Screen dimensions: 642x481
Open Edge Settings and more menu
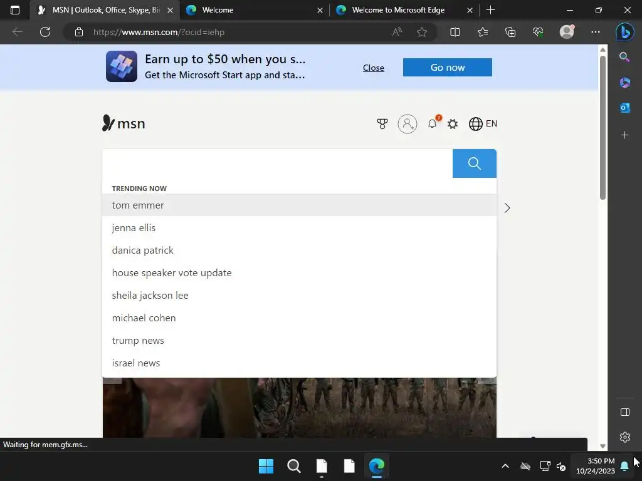pyautogui.click(x=596, y=32)
